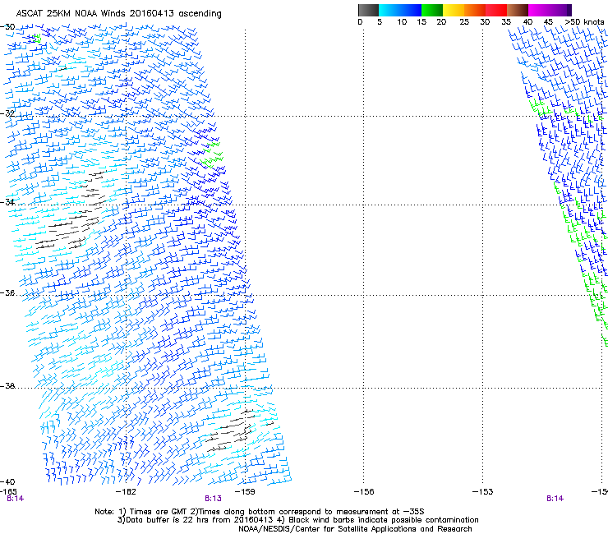The image size is (608, 534).
Task: Click the -32 latitude axis label
Action: (7, 113)
